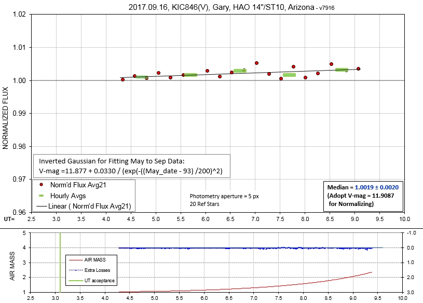The height and width of the screenshot is (303, 423).
Task: Click the red dot marker in the flux legend
Action: tap(42, 185)
